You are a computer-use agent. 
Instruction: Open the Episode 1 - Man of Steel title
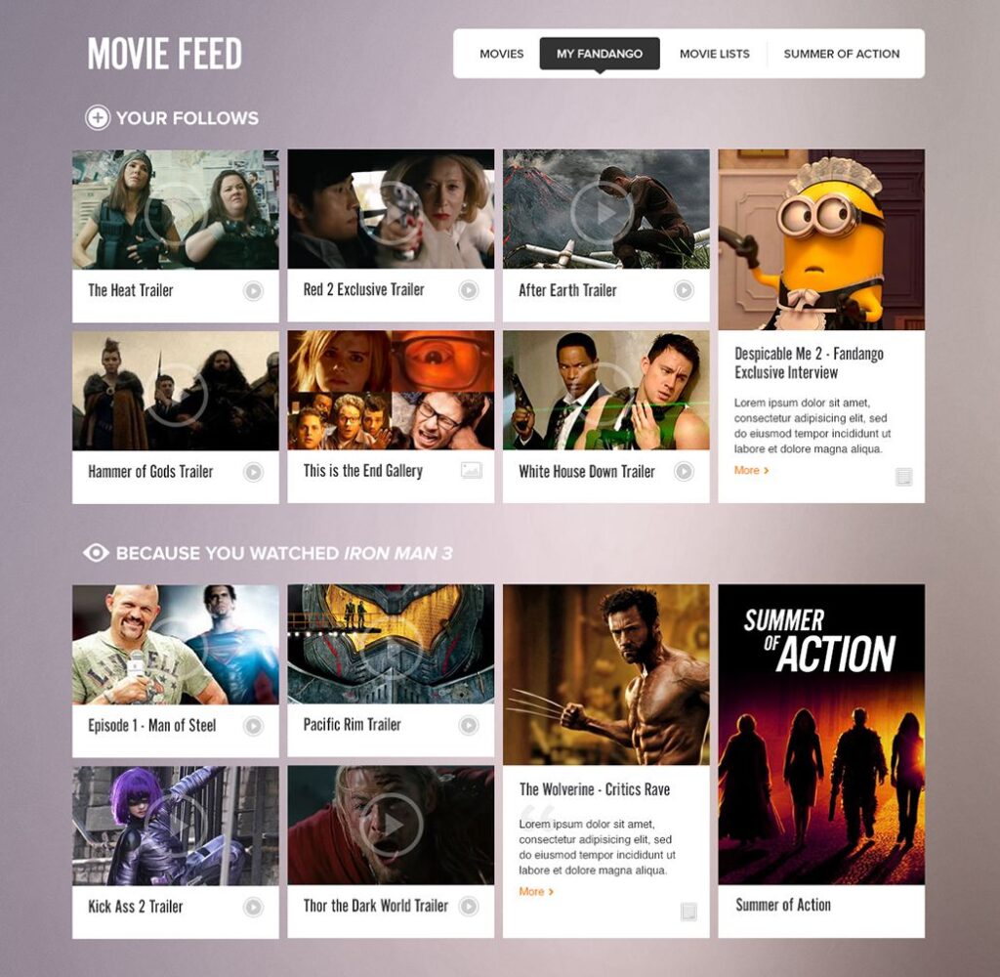pos(151,726)
